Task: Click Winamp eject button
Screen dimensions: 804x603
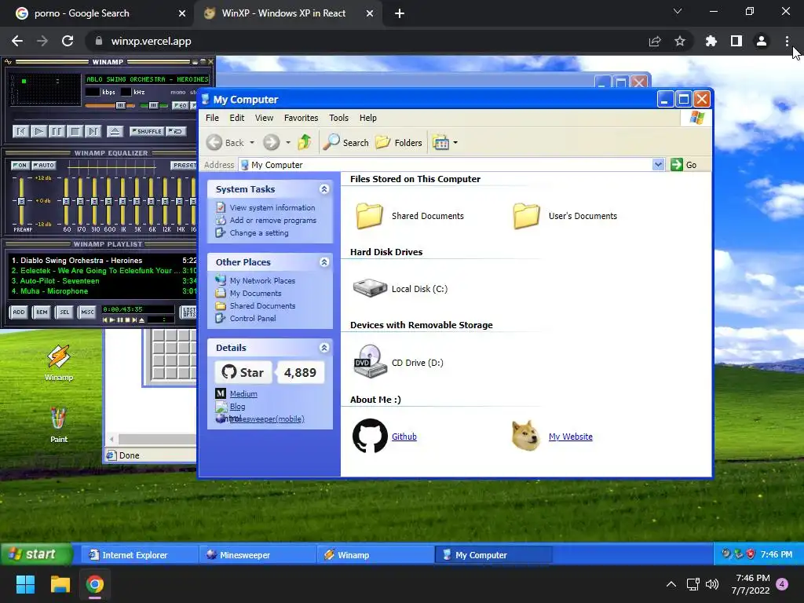Action: point(115,132)
